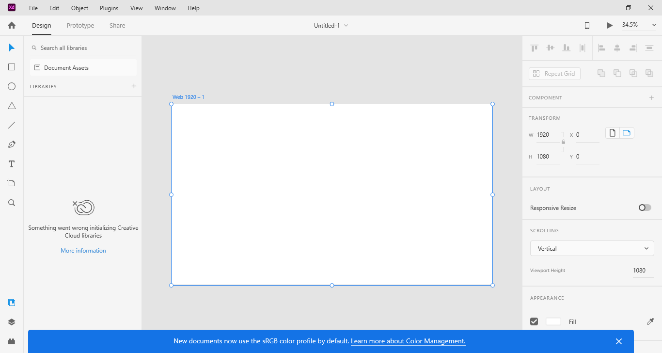Open the Scrolling direction dropdown
Image resolution: width=662 pixels, height=353 pixels.
[x=592, y=248]
